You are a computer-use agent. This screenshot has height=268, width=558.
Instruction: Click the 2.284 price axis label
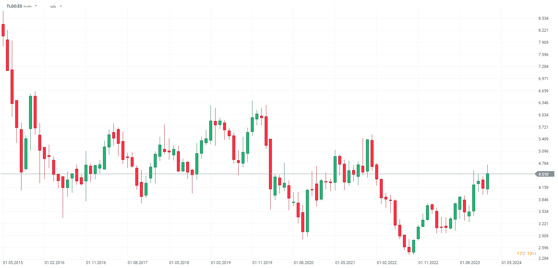point(543,258)
